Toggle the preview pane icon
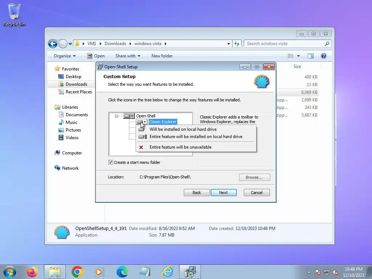 [x=311, y=56]
